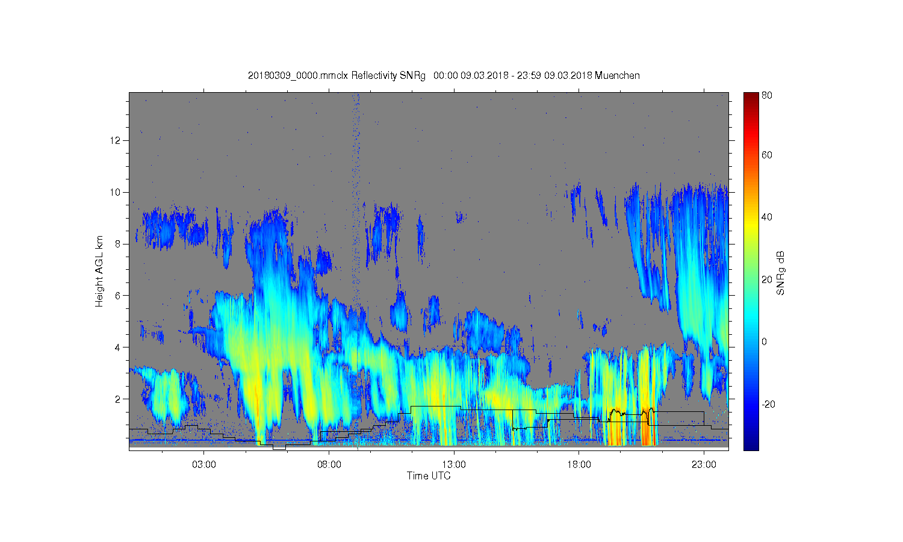903x542 pixels.
Task: Click the plot title text starting with 20180309_0000.mmclx
Action: tap(444, 76)
